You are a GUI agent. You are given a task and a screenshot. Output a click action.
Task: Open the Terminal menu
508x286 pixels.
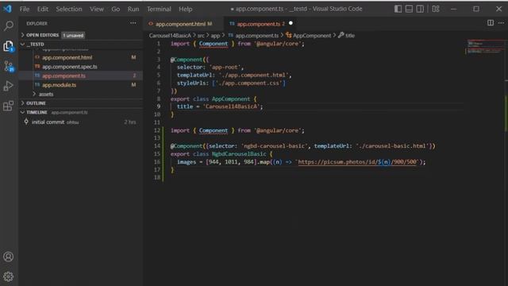coord(159,9)
